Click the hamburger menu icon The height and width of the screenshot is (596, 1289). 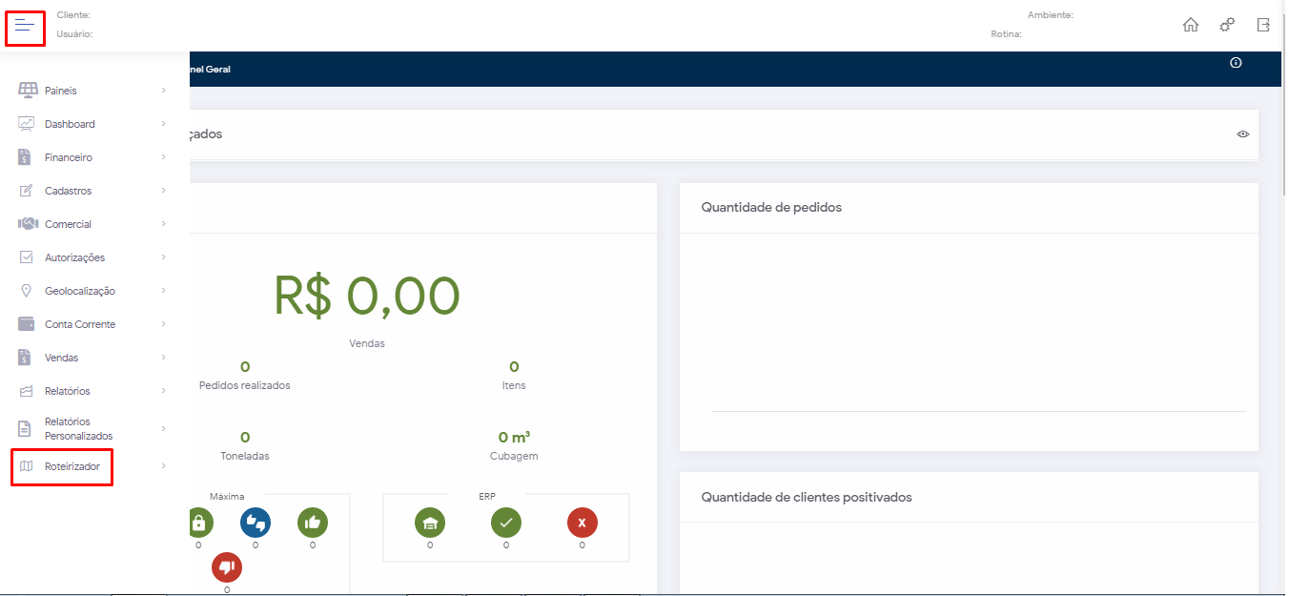tap(25, 26)
